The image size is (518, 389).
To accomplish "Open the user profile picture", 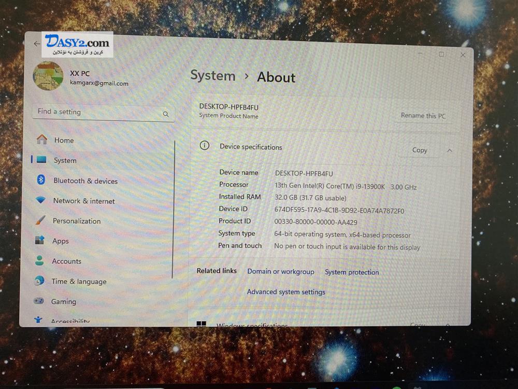I will tap(48, 76).
